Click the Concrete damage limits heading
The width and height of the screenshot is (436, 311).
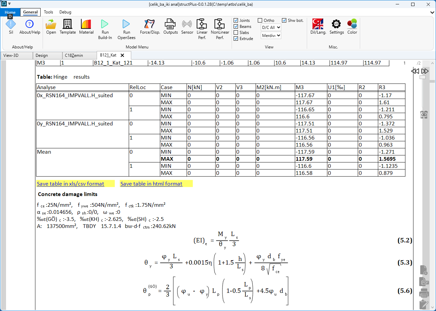click(x=67, y=194)
